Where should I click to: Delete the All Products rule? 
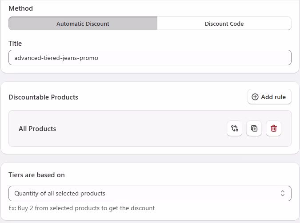[x=274, y=128]
